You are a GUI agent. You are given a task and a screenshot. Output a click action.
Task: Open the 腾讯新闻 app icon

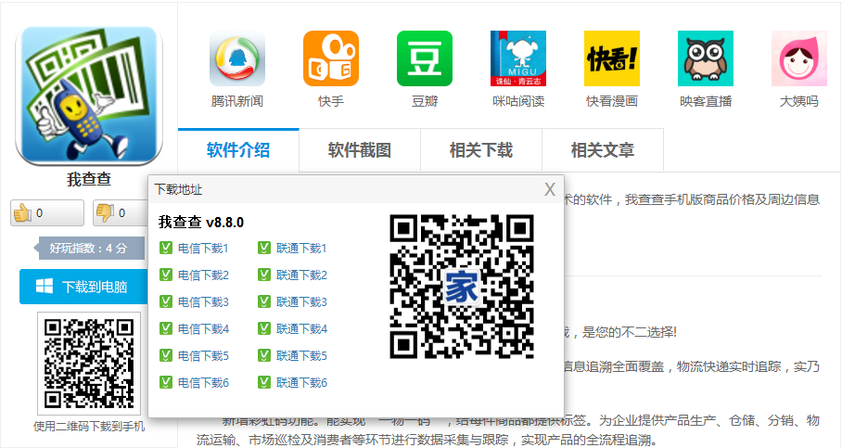[237, 58]
